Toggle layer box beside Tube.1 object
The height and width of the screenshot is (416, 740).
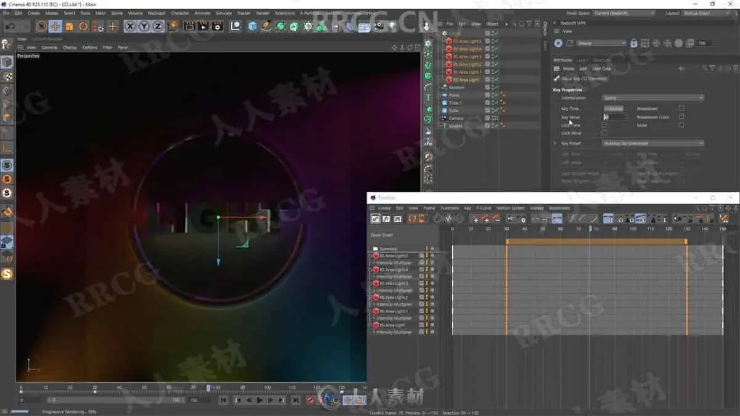click(x=487, y=103)
